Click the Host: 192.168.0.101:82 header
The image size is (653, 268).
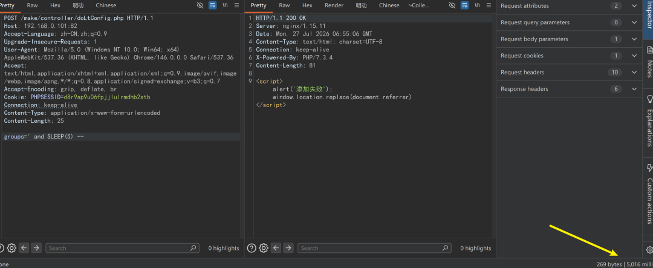click(x=41, y=26)
